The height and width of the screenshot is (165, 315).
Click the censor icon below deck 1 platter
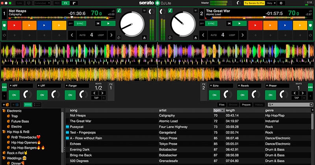[x=119, y=37]
